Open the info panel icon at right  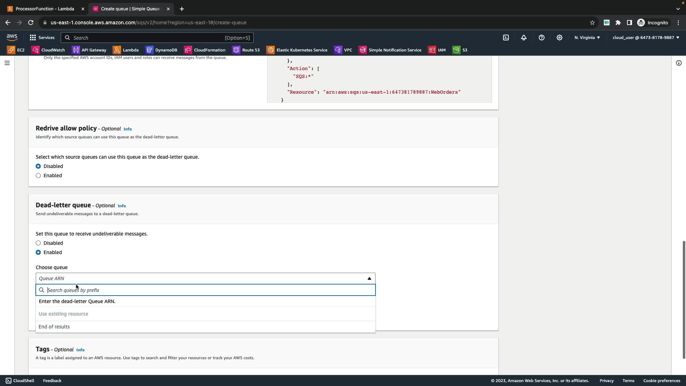(679, 63)
